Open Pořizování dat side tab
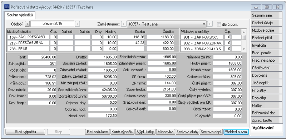This screenshot has height=139, width=286. [x=266, y=113]
